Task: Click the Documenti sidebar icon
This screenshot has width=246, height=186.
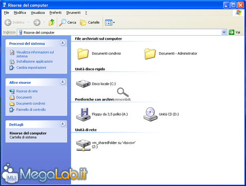Action: tap(12, 97)
